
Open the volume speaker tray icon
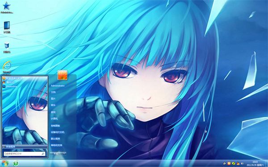pyautogui.click(x=242, y=163)
